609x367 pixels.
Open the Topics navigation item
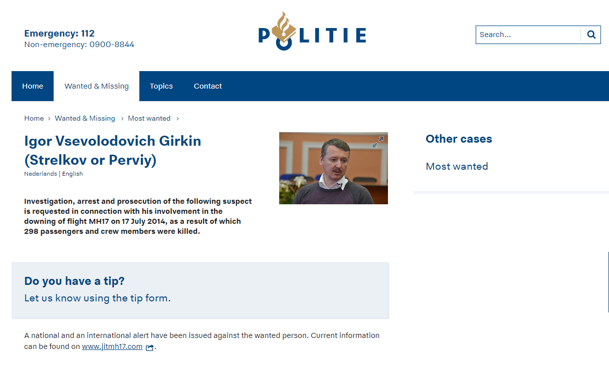(161, 86)
